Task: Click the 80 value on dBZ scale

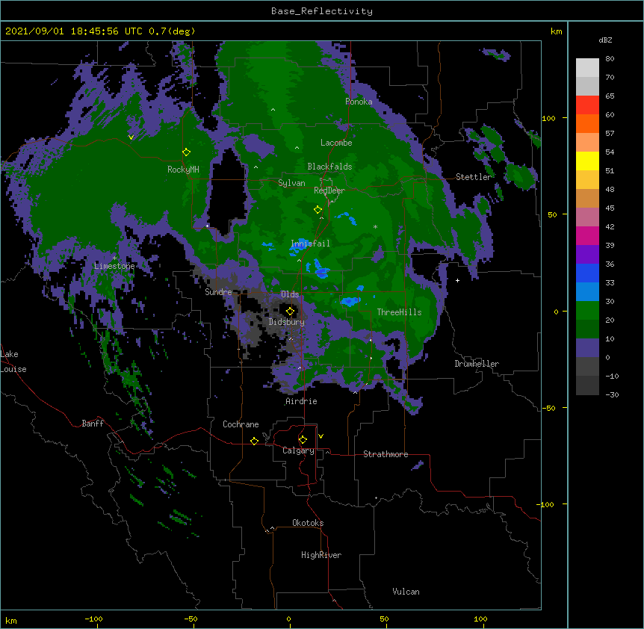Action: coord(610,59)
